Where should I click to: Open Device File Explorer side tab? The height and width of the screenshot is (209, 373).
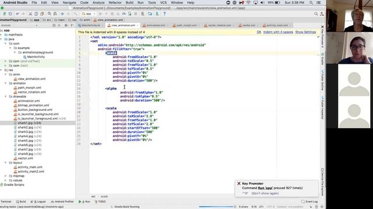(x=322, y=182)
